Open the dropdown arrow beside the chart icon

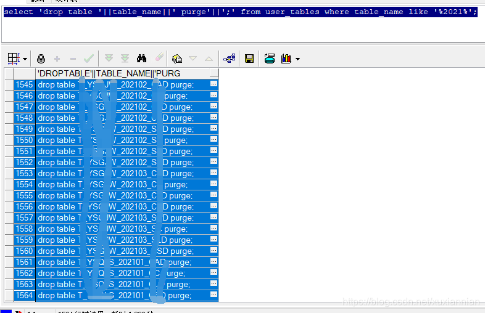pos(297,59)
